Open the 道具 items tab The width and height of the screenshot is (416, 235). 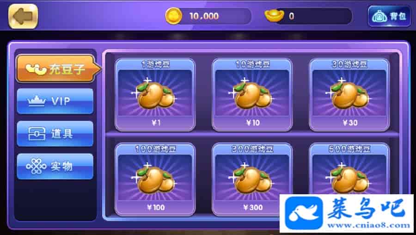[x=55, y=134]
